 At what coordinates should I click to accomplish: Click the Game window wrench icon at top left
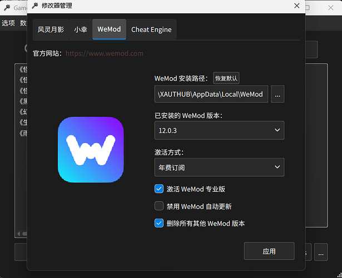point(7,8)
